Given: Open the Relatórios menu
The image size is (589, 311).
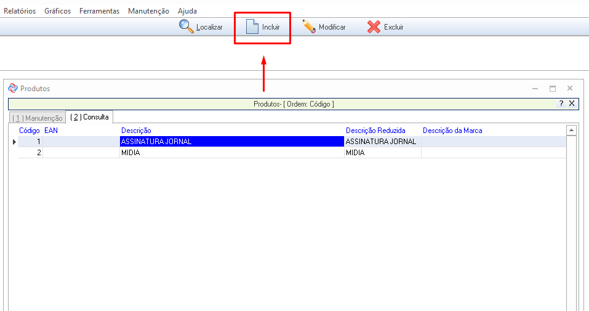Looking at the screenshot, I should coord(20,11).
